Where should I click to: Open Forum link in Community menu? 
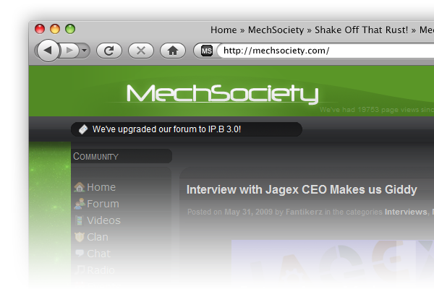(x=103, y=204)
